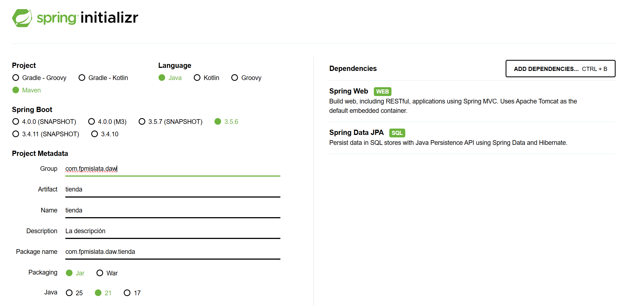This screenshot has width=623, height=306.
Task: Select Gradle - Groovy project type
Action: (x=16, y=78)
